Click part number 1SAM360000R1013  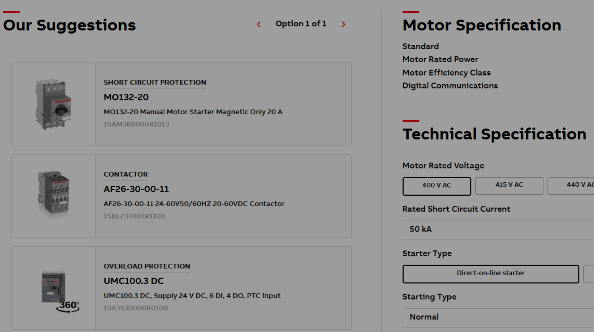pos(136,124)
